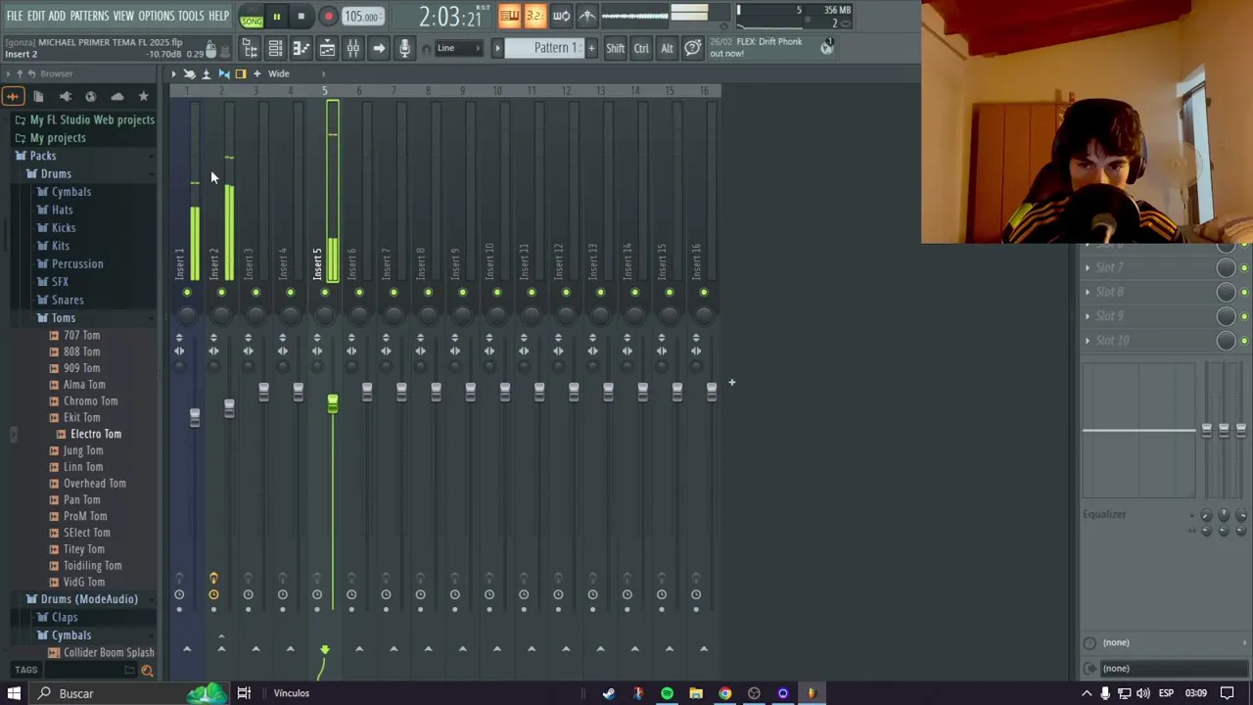Click the 105.000 tempo field

361,17
